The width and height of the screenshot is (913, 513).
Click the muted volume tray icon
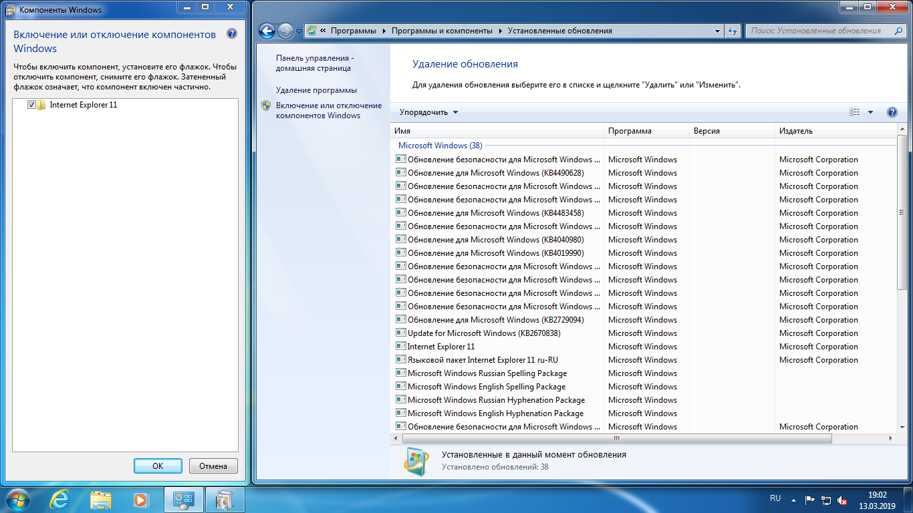coord(843,499)
